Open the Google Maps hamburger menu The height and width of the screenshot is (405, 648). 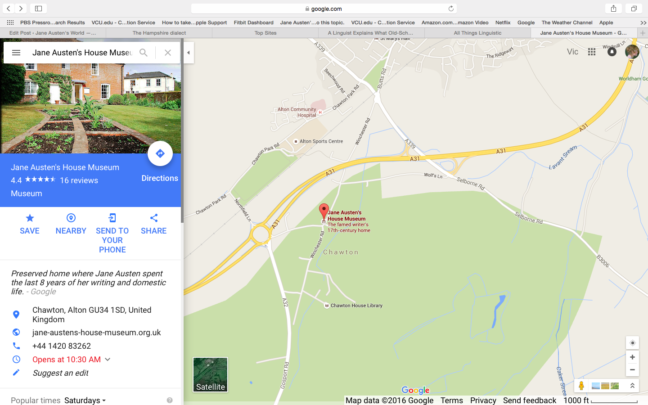click(16, 53)
